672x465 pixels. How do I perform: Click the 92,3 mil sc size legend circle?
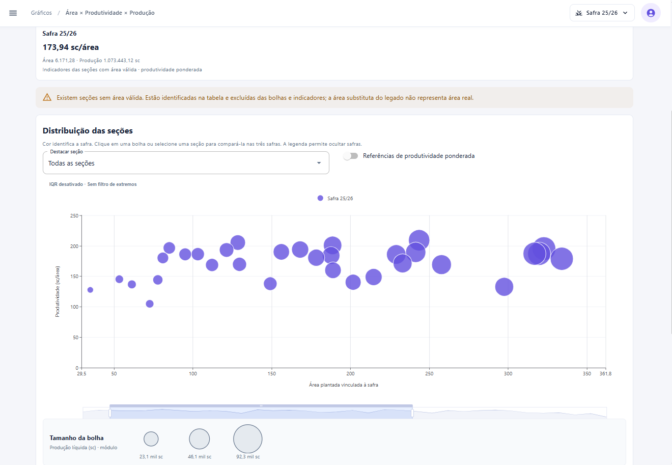(x=248, y=439)
